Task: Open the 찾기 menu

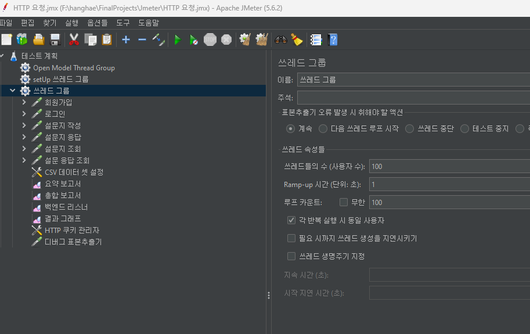Action: click(x=50, y=23)
